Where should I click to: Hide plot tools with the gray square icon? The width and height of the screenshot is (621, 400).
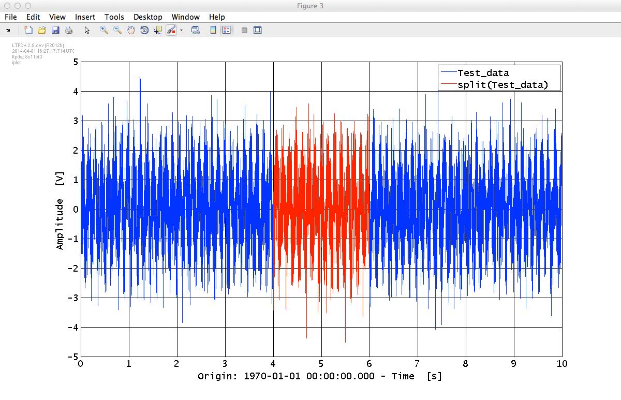(x=244, y=30)
